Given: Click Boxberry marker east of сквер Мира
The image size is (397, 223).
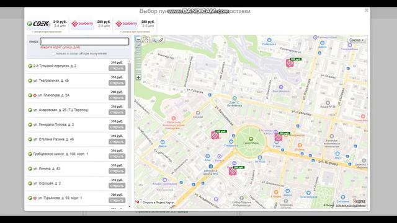Looking at the screenshot, I should coord(279,137).
